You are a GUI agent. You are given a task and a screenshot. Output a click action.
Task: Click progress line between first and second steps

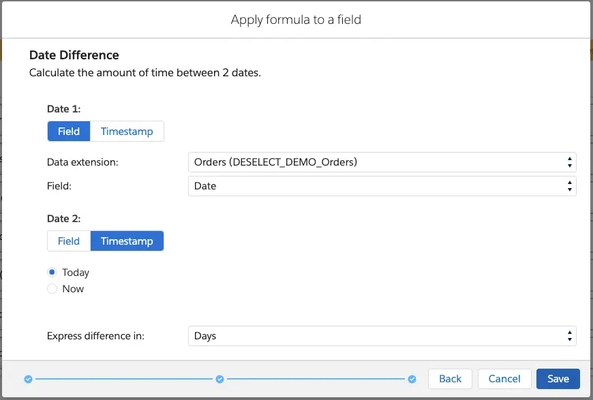[x=123, y=379]
